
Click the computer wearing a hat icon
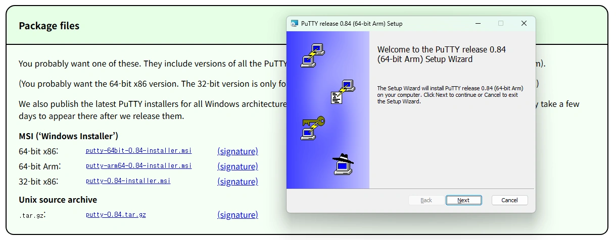click(x=343, y=164)
